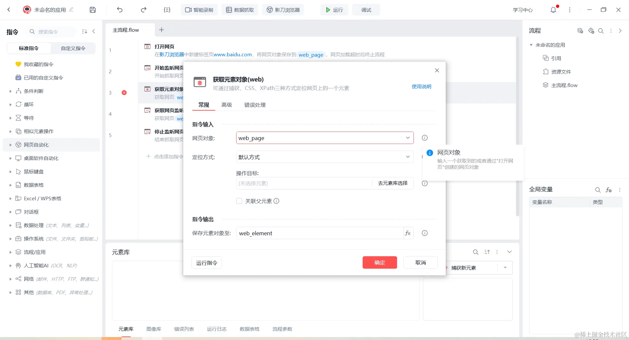Open the 运行日志 bottom tab
The image size is (629, 340).
[x=217, y=329]
